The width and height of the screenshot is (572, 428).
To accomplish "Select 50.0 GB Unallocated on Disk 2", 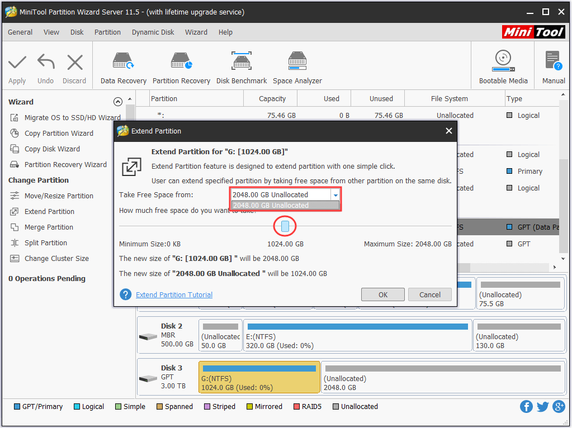I will tap(220, 335).
